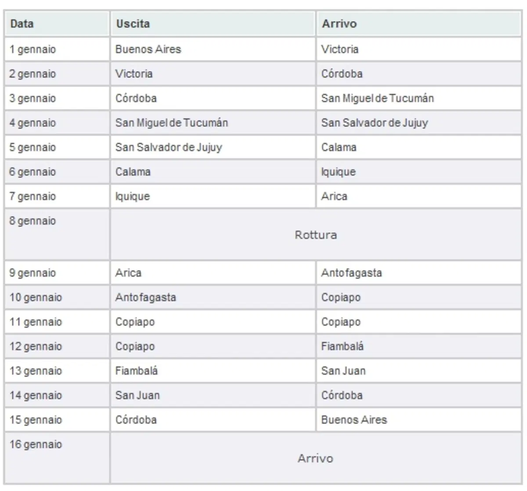Click the 8 gennaio date cell
527x491 pixels.
click(57, 235)
